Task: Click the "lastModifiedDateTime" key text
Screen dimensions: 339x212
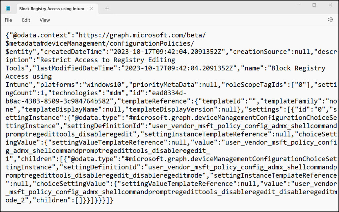Action: click(75, 68)
